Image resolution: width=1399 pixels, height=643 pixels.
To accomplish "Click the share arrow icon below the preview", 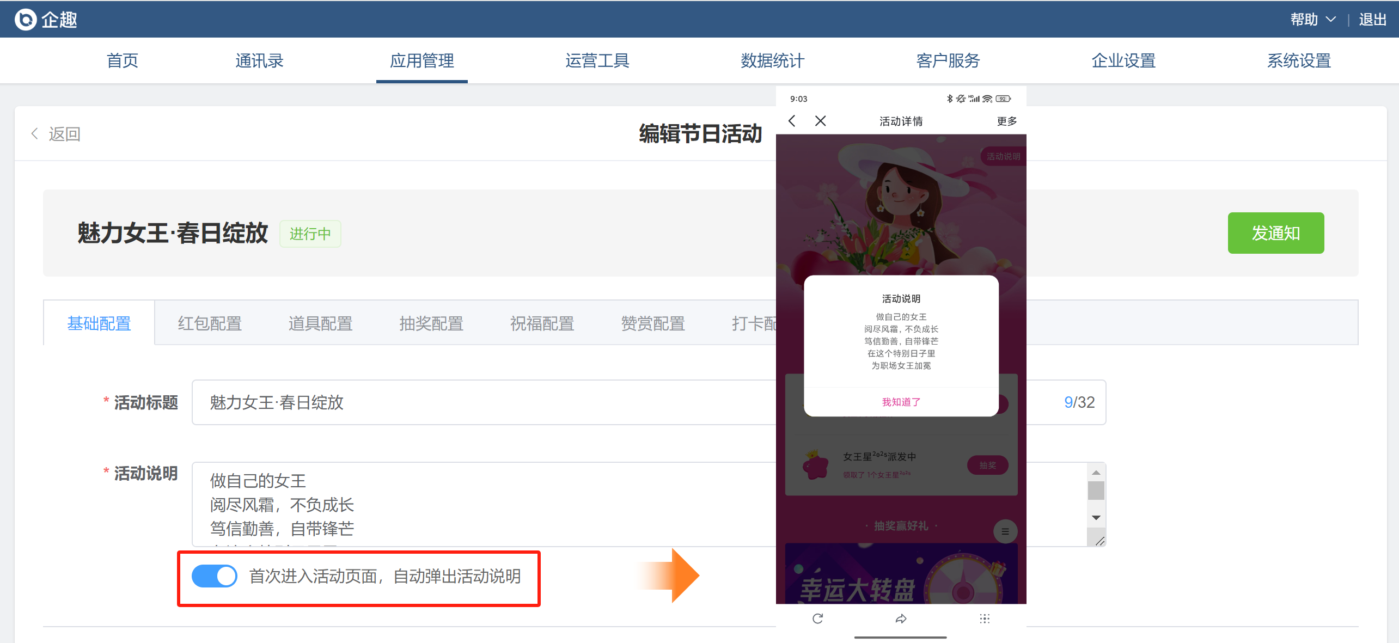I will [901, 618].
